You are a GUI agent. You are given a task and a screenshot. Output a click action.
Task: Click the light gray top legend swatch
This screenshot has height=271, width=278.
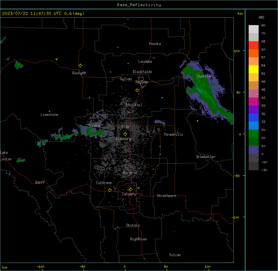pyautogui.click(x=253, y=29)
